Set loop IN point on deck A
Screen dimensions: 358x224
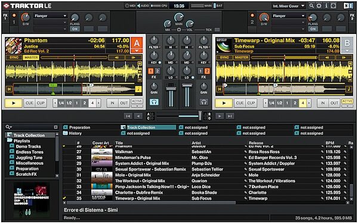click(112, 103)
